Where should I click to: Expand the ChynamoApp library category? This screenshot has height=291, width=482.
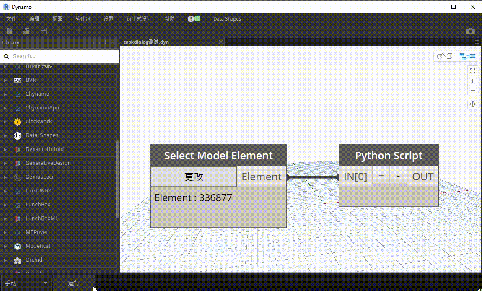(x=5, y=108)
